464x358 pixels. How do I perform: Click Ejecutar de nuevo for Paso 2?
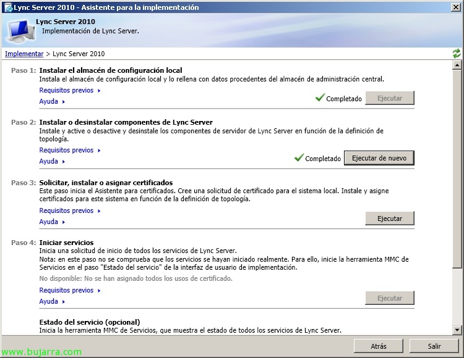379,158
